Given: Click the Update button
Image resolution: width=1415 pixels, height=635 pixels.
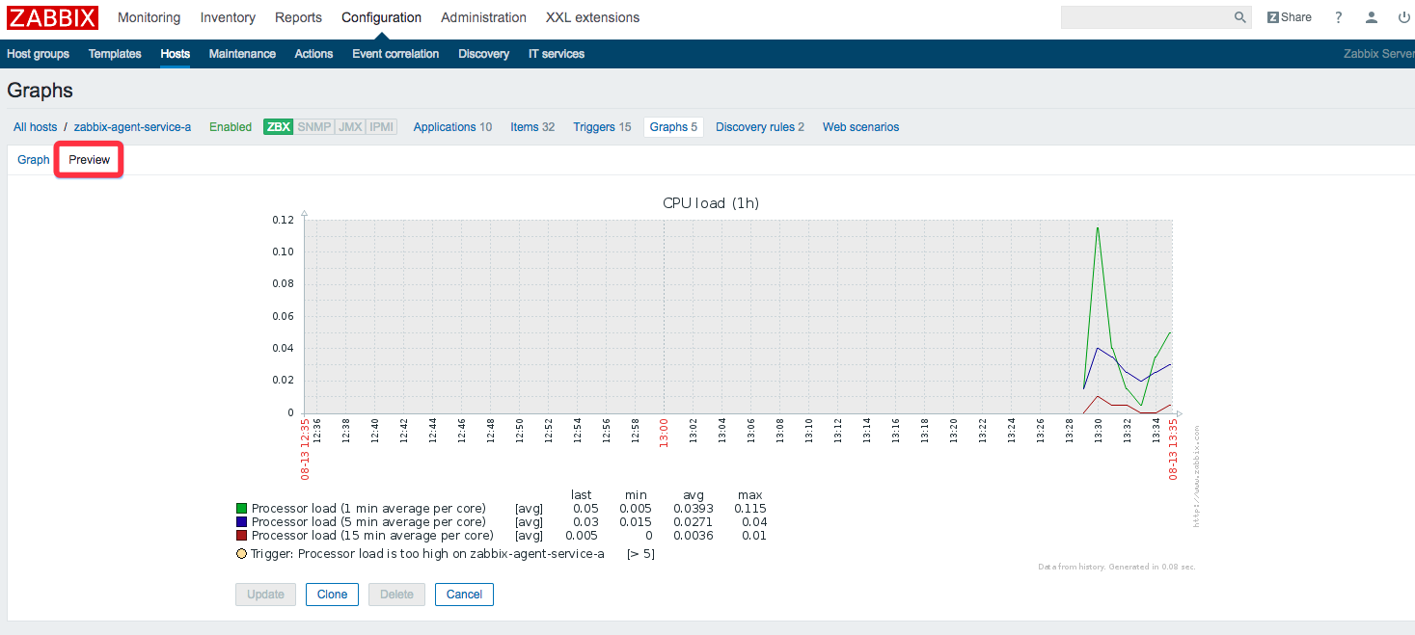Looking at the screenshot, I should 265,595.
